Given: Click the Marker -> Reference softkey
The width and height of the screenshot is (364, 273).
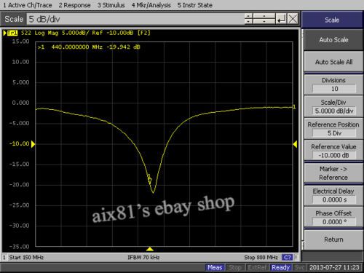Looking at the screenshot, I should 333,173.
